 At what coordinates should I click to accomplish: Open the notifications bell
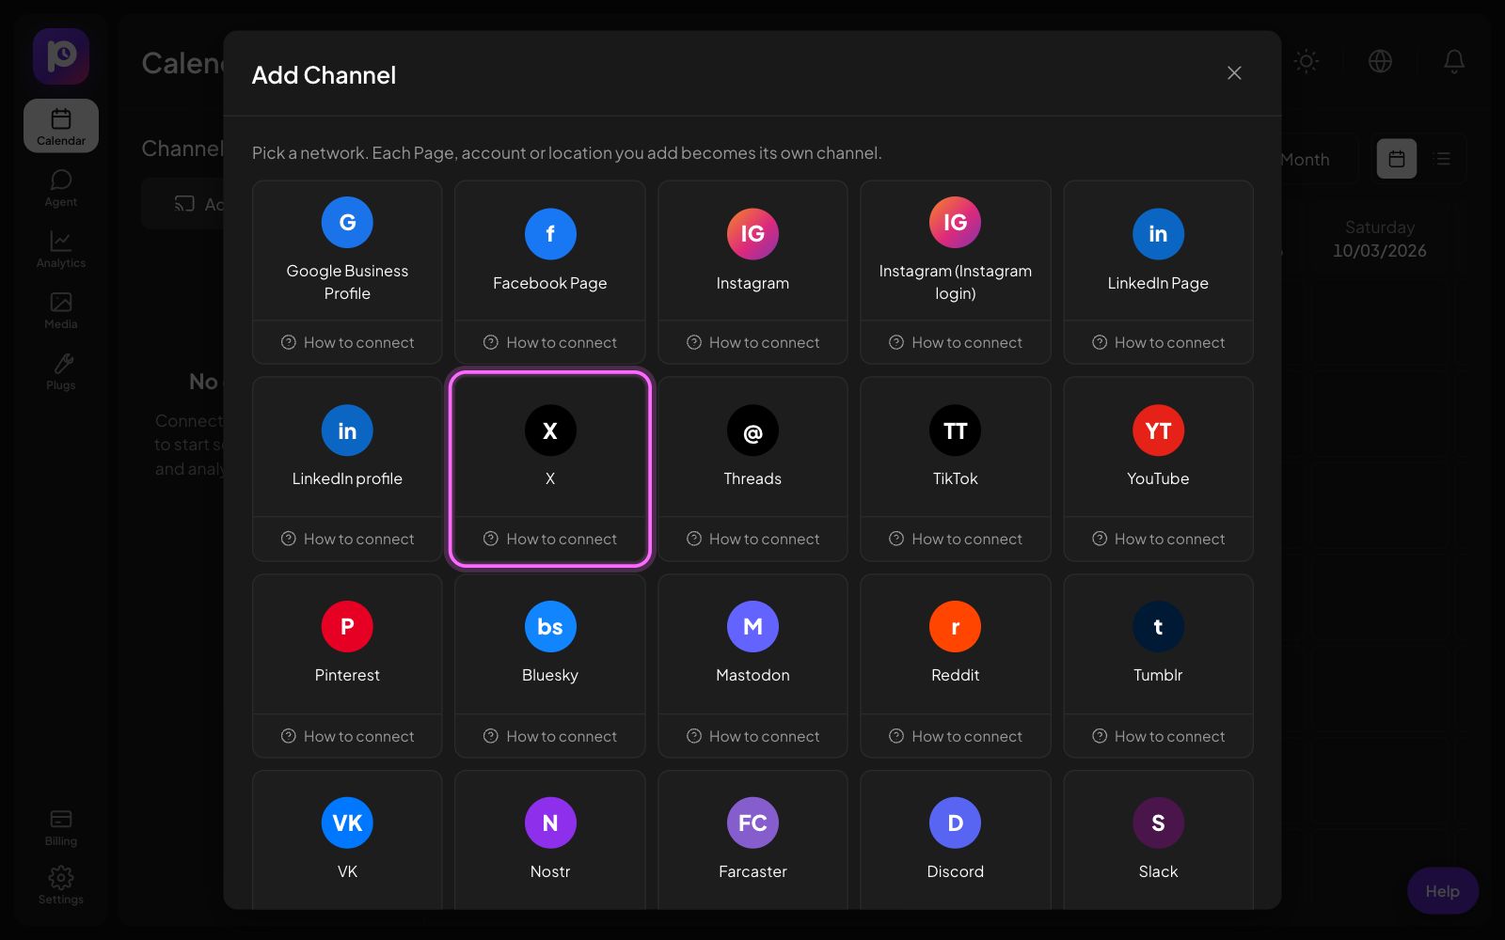click(x=1454, y=61)
